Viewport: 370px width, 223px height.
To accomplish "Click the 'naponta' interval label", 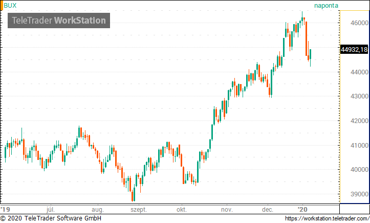I will (326, 6).
